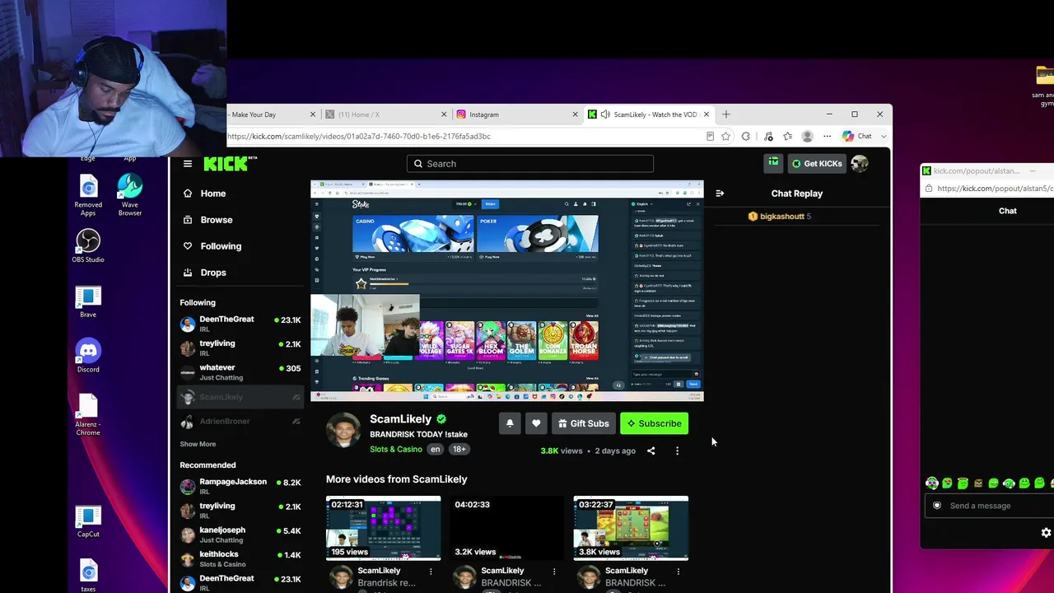Collapse the Chat Replay panel arrow
The height and width of the screenshot is (593, 1054).
point(720,194)
